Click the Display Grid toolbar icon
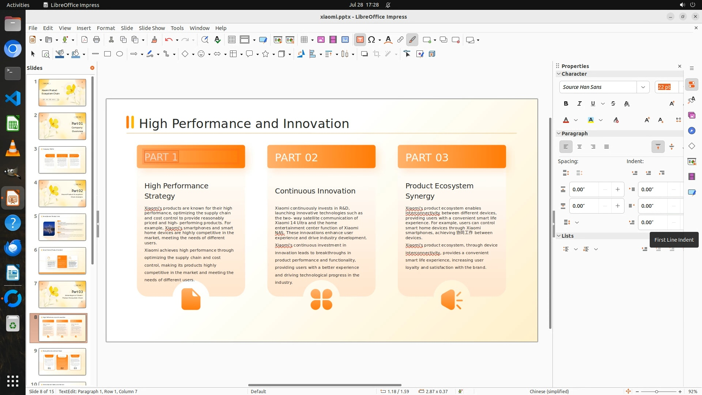This screenshot has width=702, height=395. click(231, 40)
